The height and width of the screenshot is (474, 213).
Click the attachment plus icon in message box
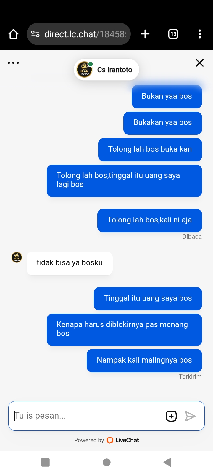[171, 416]
